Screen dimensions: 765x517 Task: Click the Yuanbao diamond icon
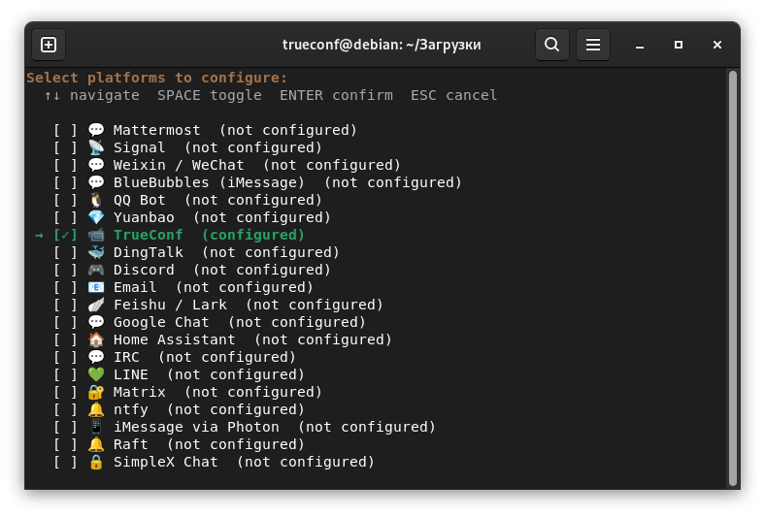pos(96,217)
